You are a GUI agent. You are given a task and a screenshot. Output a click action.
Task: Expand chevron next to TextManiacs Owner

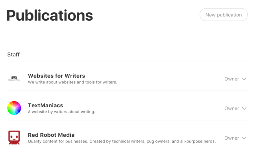click(244, 109)
